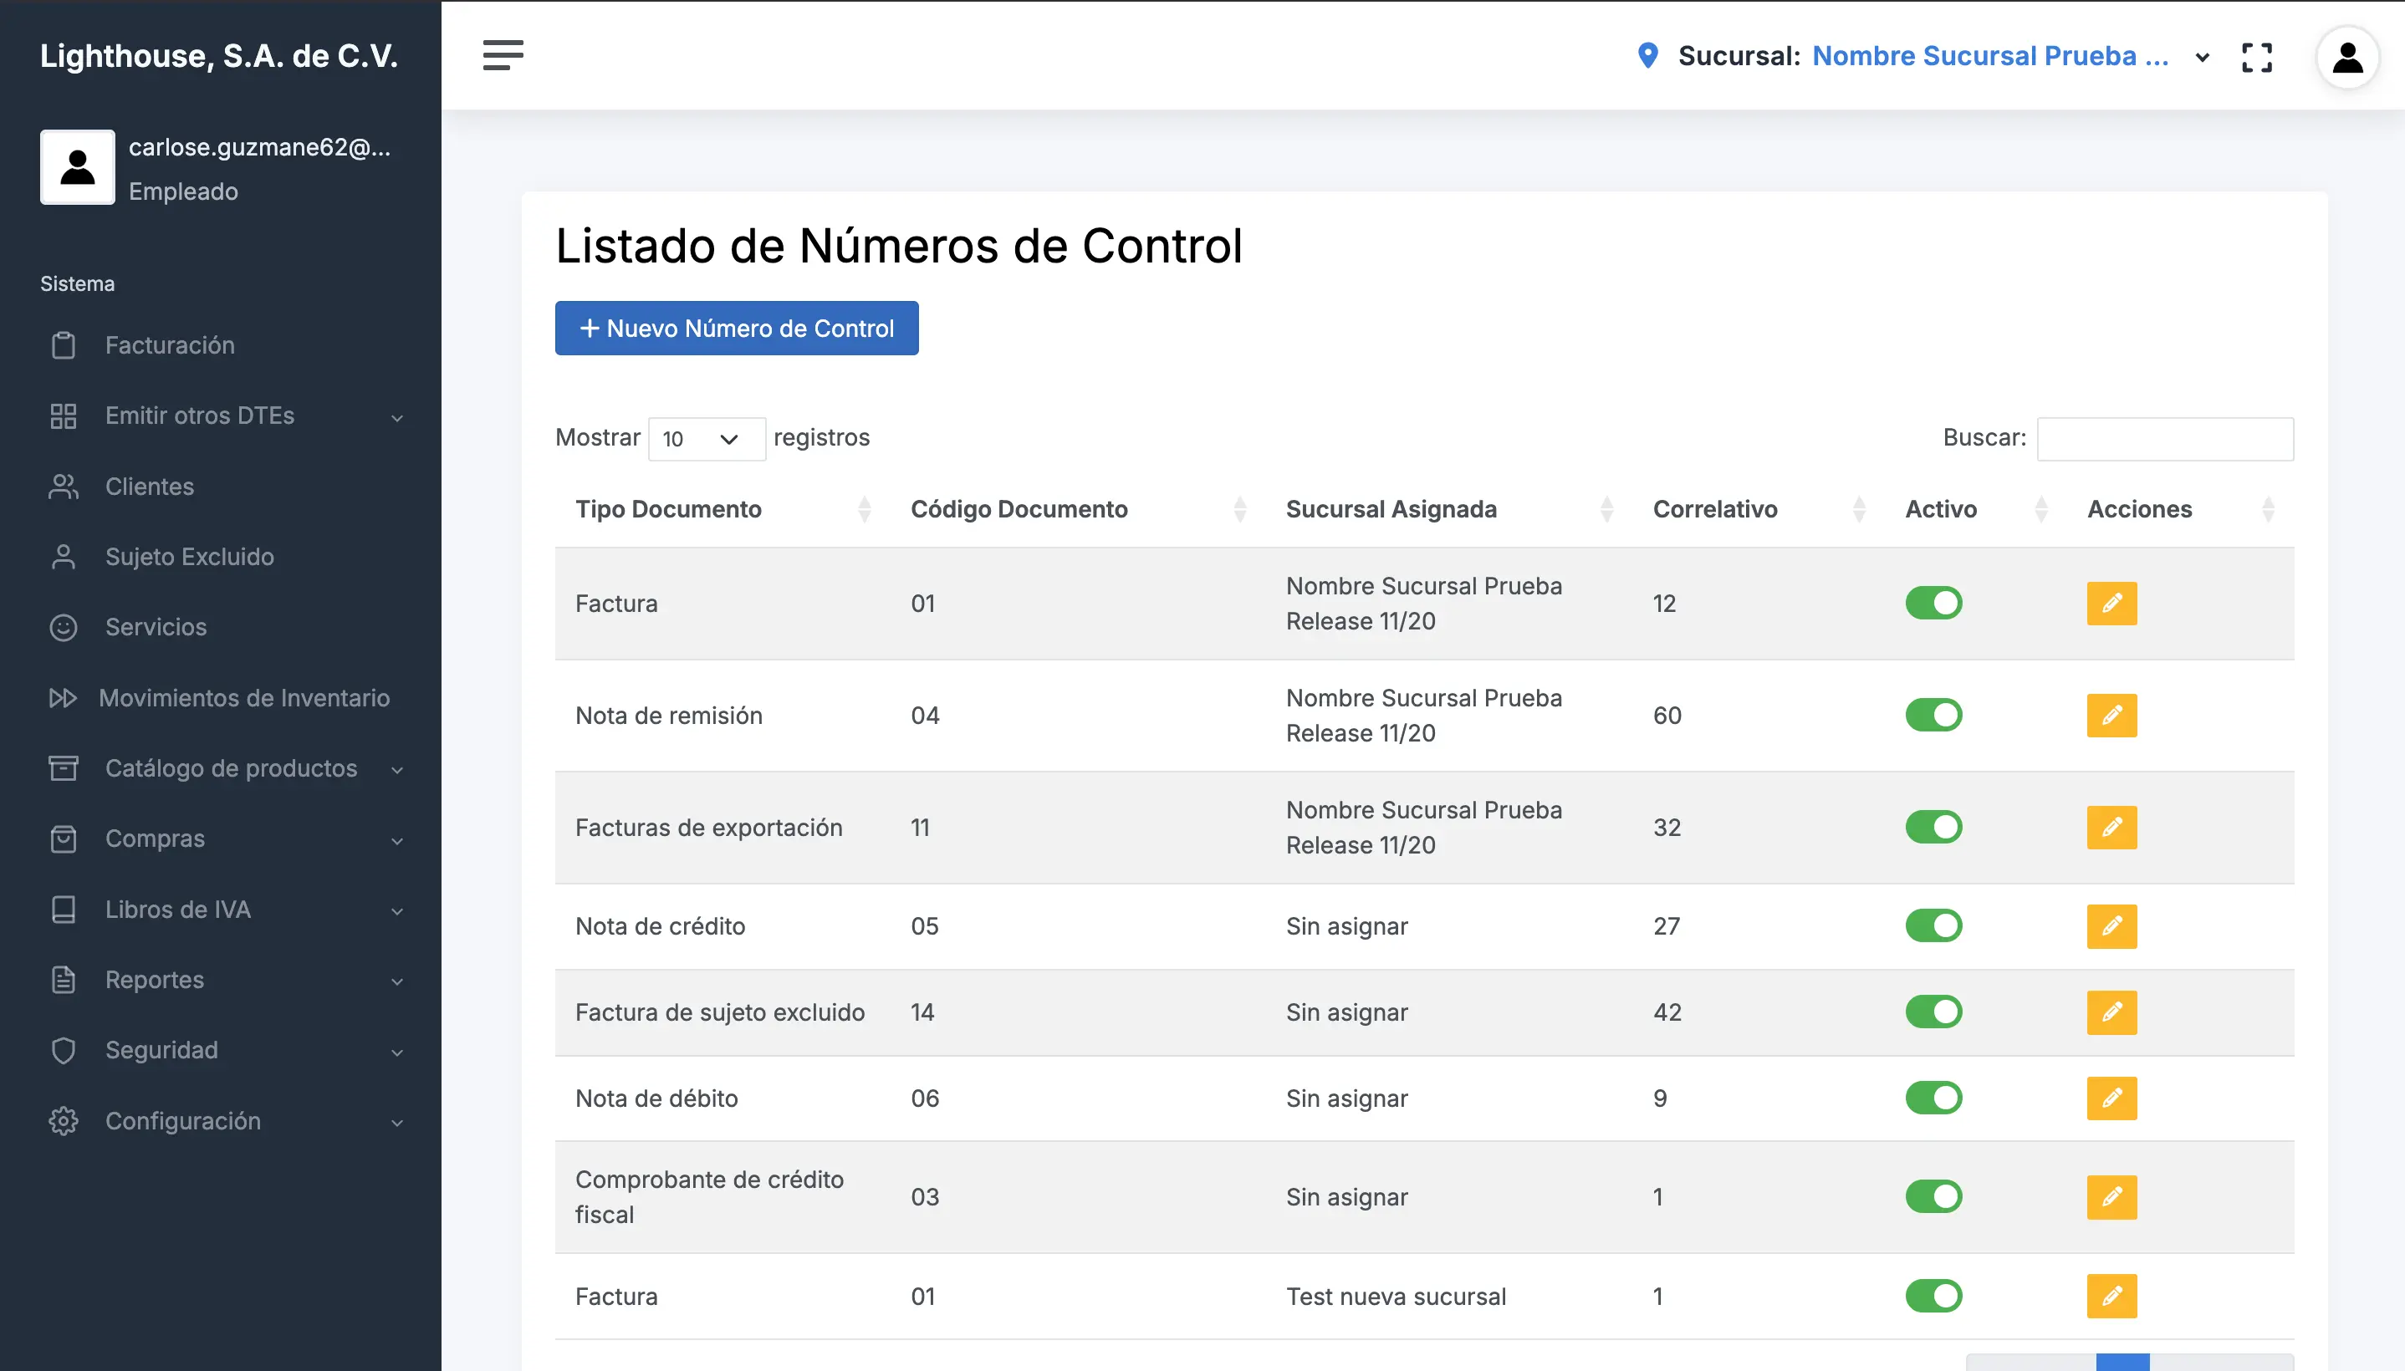2405x1371 pixels.
Task: Toggle Activo for Factura de sujeto excluido
Action: pos(1933,1012)
